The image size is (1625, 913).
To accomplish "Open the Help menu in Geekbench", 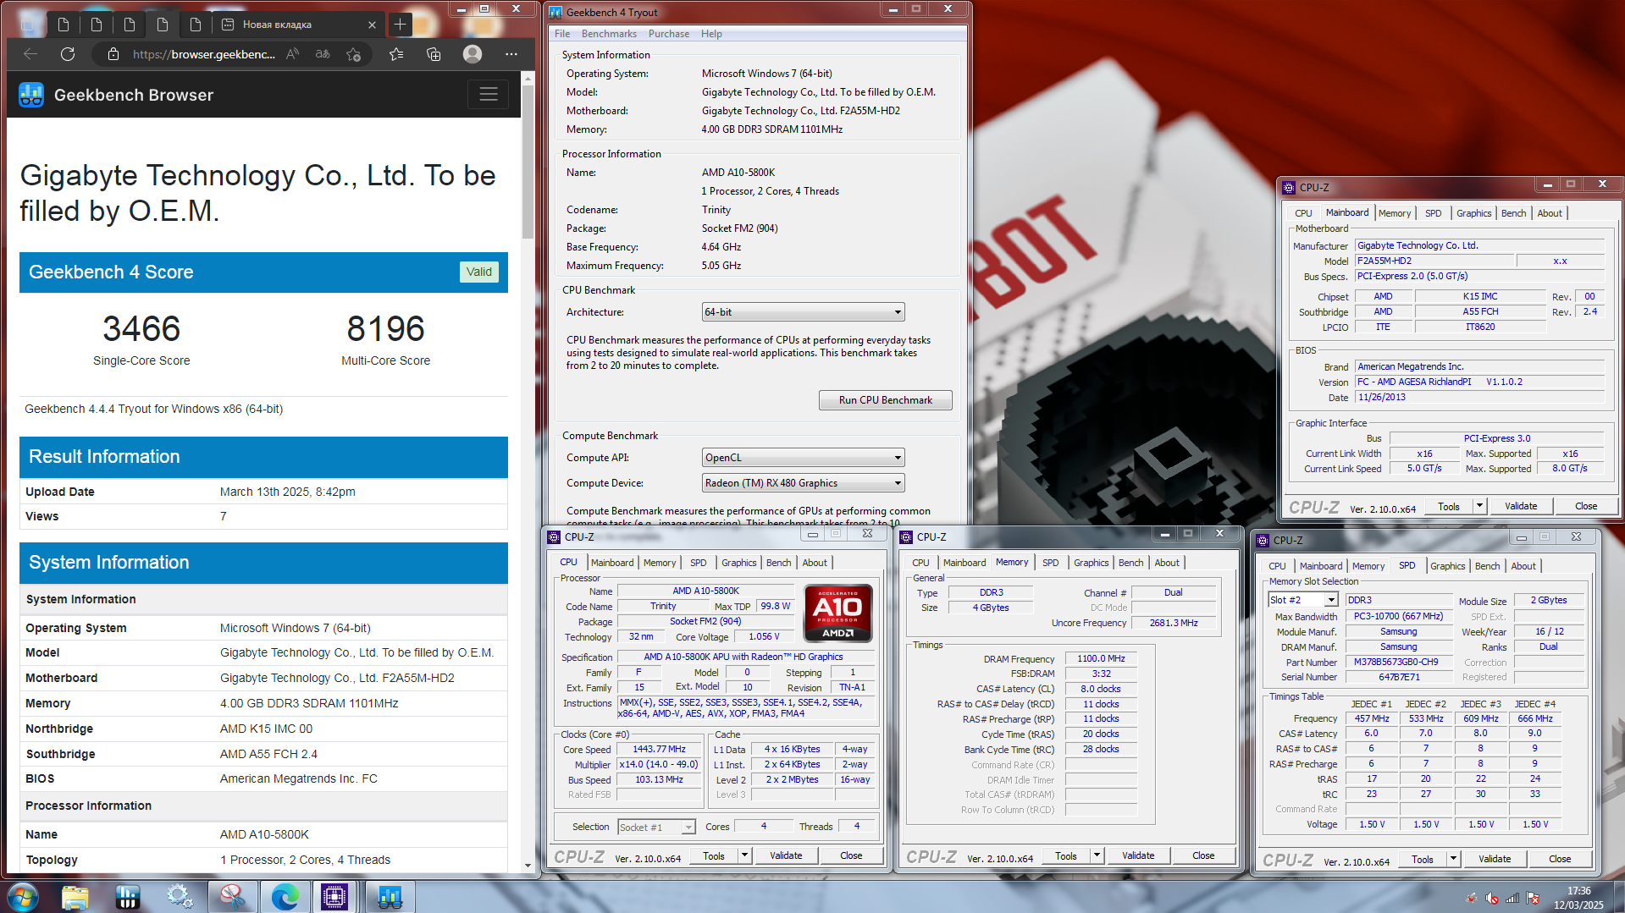I will (711, 34).
